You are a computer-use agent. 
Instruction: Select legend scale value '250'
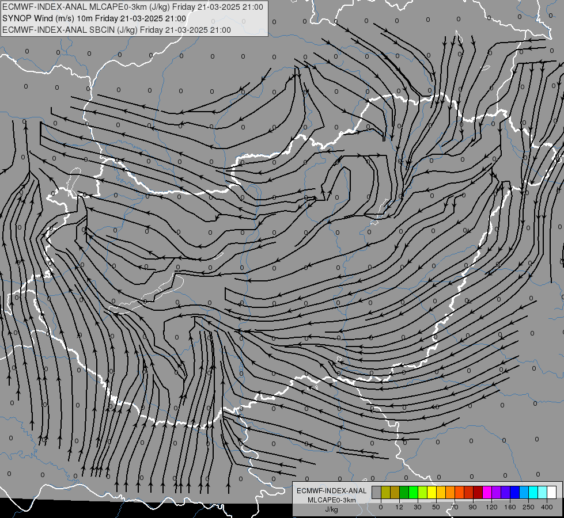click(x=528, y=507)
